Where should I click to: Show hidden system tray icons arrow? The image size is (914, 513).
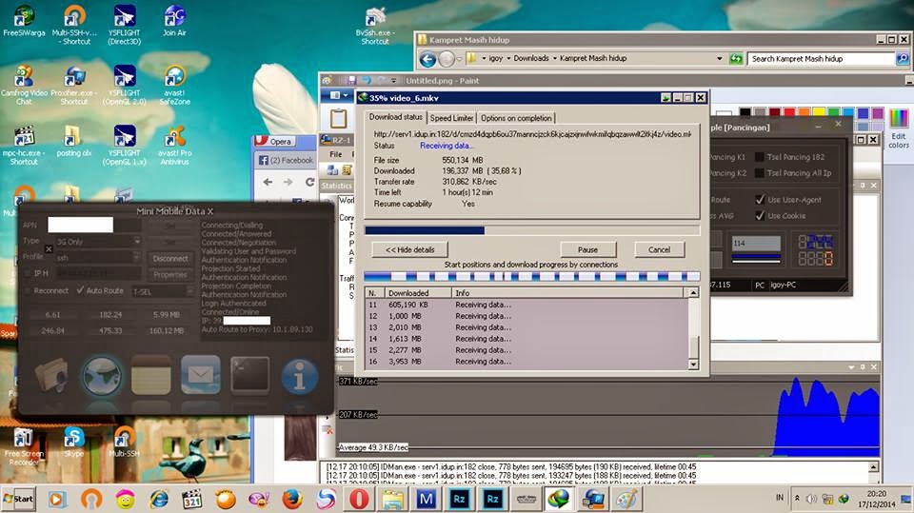click(797, 499)
